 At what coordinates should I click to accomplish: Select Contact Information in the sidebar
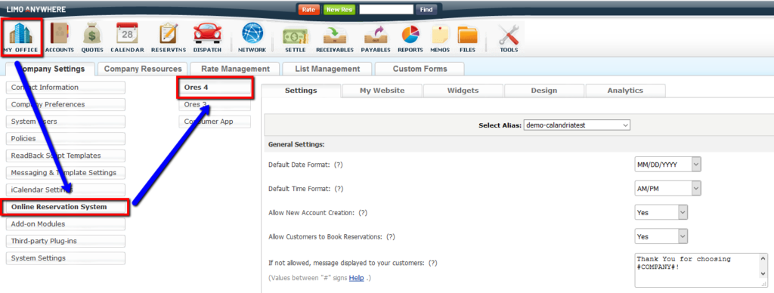pos(66,88)
